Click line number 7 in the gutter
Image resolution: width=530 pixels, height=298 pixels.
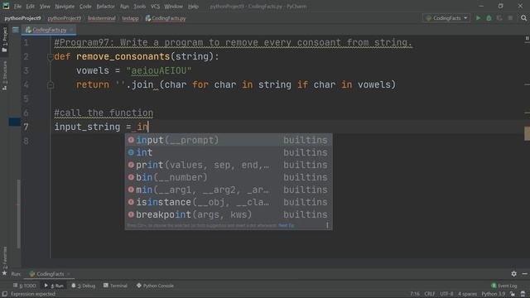click(x=26, y=127)
